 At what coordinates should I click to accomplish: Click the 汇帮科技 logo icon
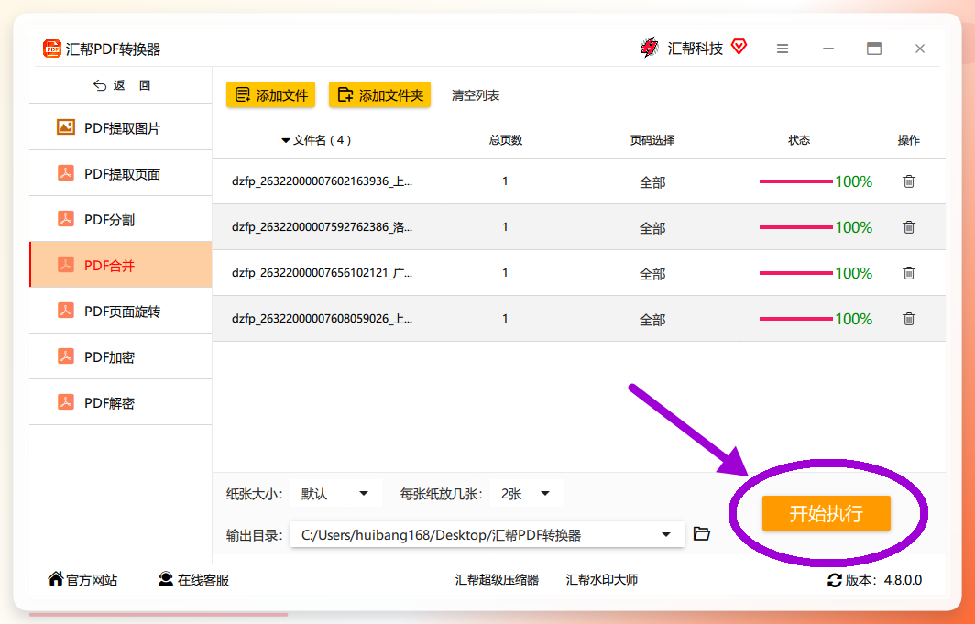point(649,48)
